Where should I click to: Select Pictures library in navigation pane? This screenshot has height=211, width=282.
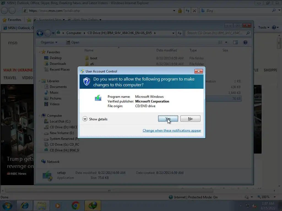55,98
